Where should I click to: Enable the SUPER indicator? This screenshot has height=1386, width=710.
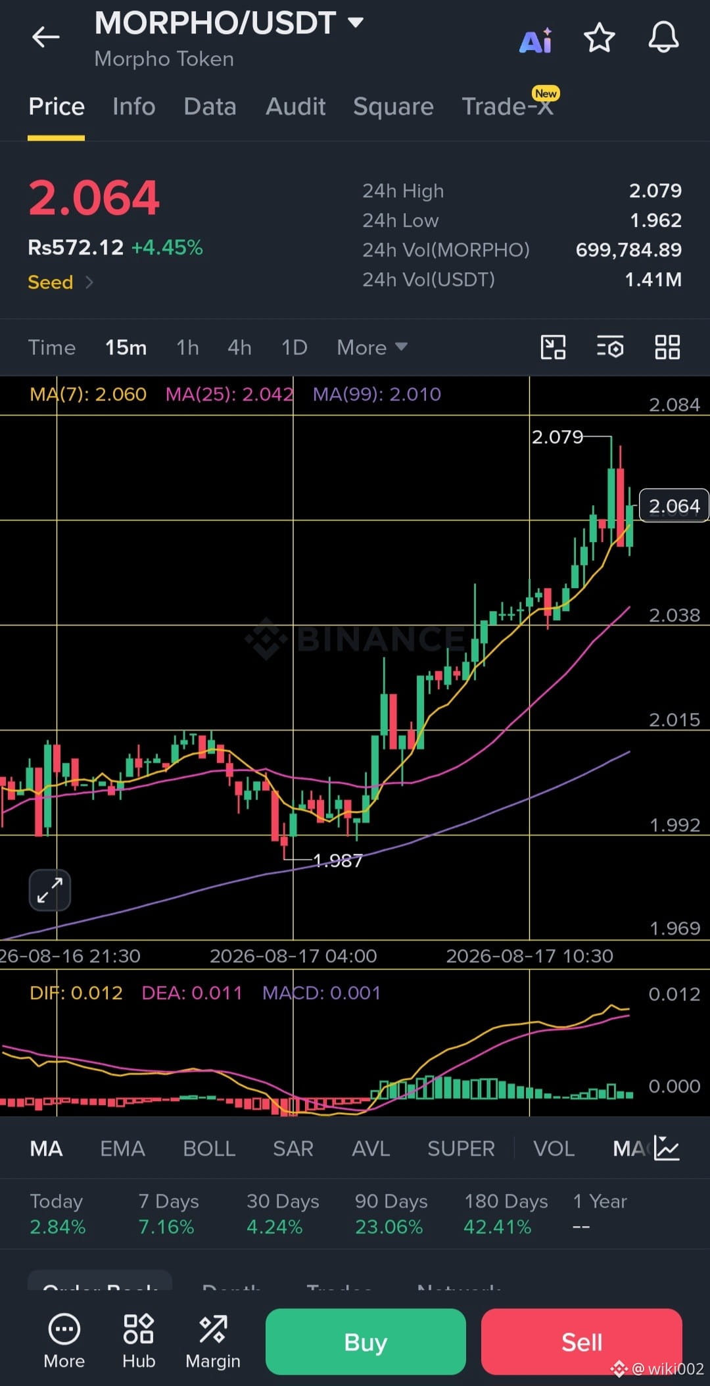(x=461, y=1149)
